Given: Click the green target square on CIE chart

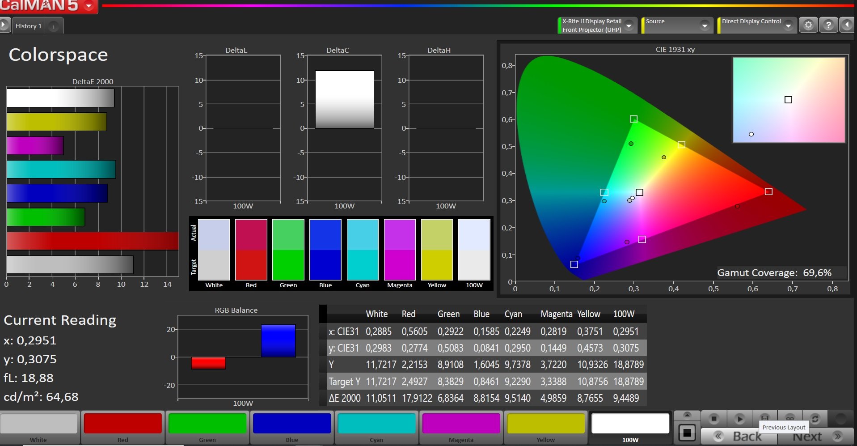Looking at the screenshot, I should [633, 119].
